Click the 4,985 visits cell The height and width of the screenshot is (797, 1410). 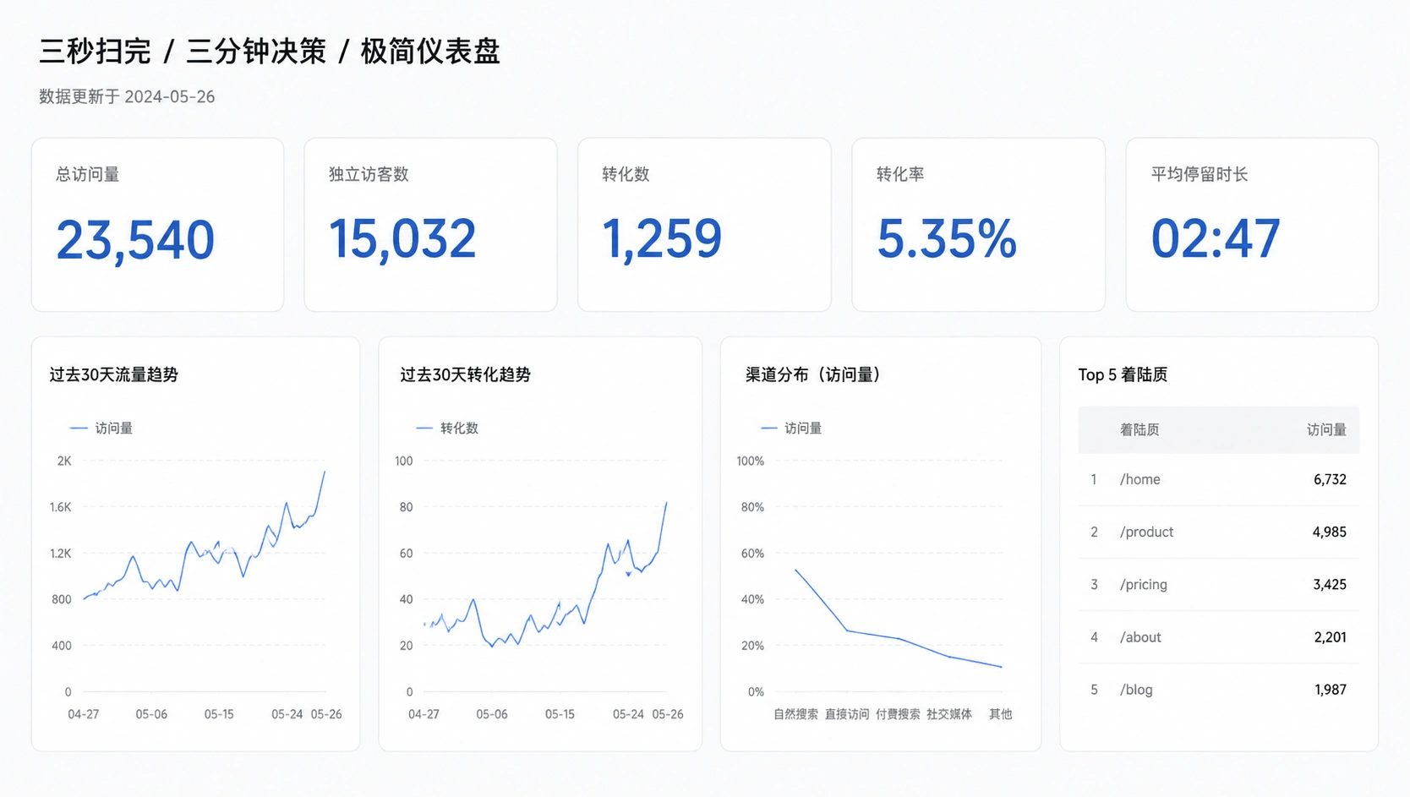pos(1329,532)
